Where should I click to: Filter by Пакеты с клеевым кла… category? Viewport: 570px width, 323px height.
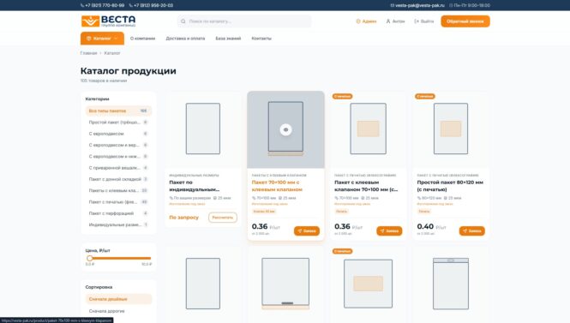tap(118, 190)
